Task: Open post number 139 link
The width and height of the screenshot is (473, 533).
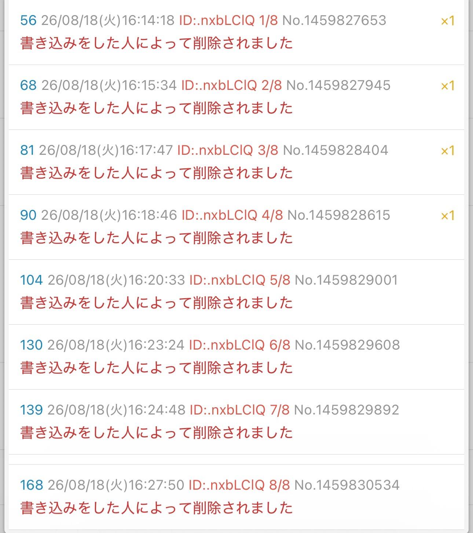Action: pos(32,410)
